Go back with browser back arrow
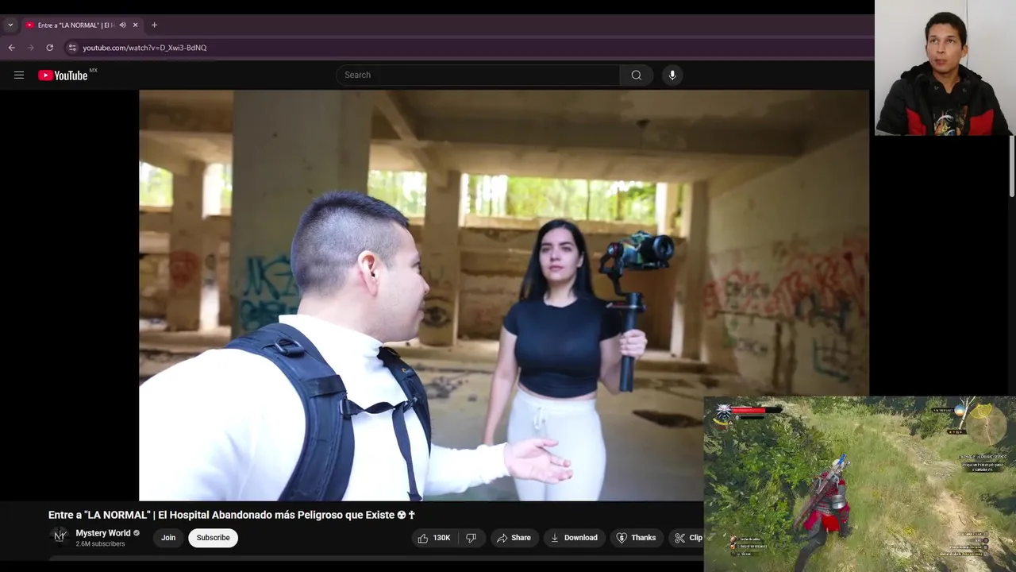The image size is (1016, 572). 11,48
